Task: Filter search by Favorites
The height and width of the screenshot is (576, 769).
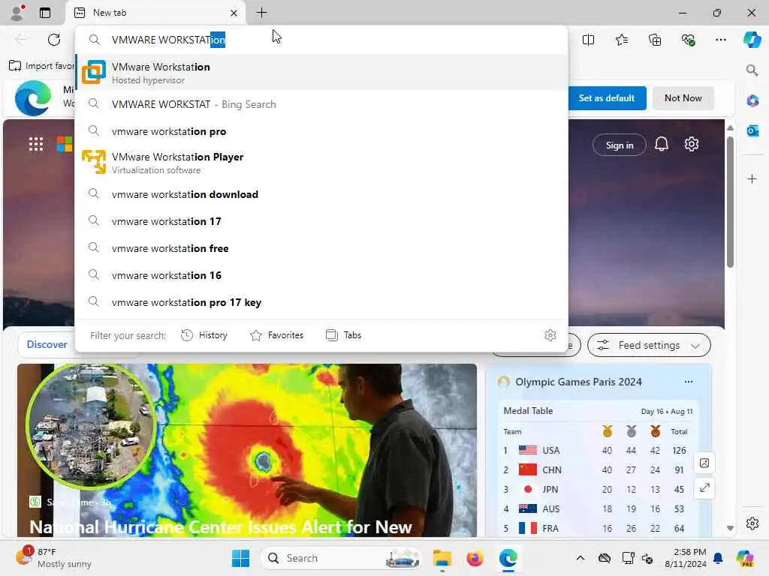Action: pyautogui.click(x=276, y=335)
